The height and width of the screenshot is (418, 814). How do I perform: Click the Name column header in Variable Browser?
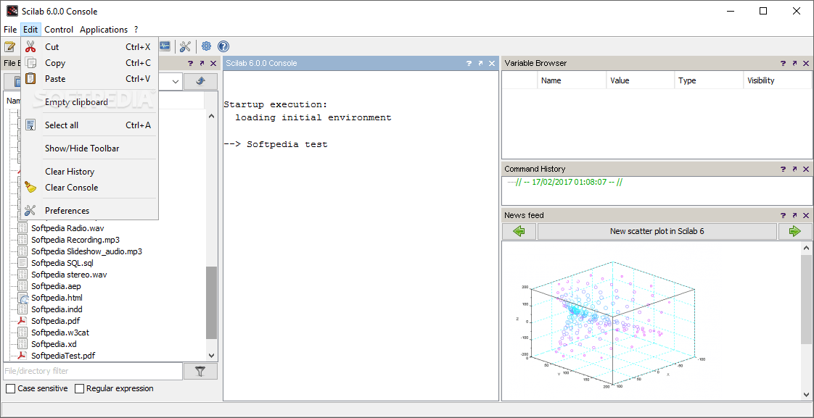coord(572,80)
